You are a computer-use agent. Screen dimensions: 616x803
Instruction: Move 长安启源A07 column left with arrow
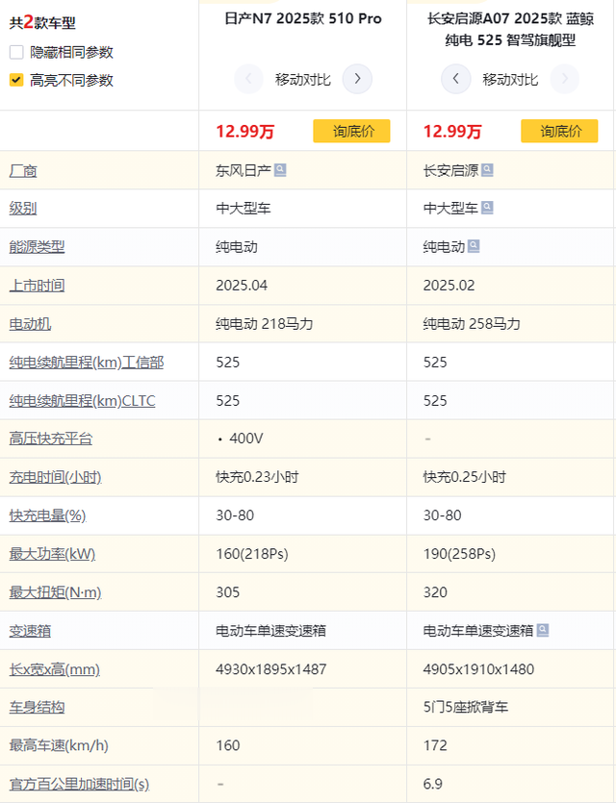pyautogui.click(x=455, y=79)
